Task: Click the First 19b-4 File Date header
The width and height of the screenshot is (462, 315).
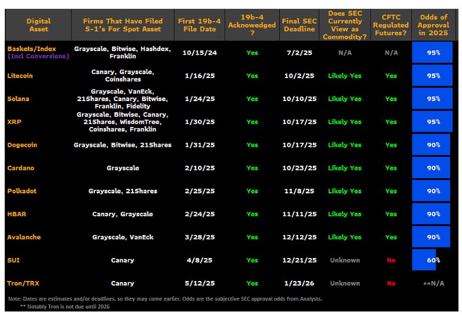Action: point(199,25)
